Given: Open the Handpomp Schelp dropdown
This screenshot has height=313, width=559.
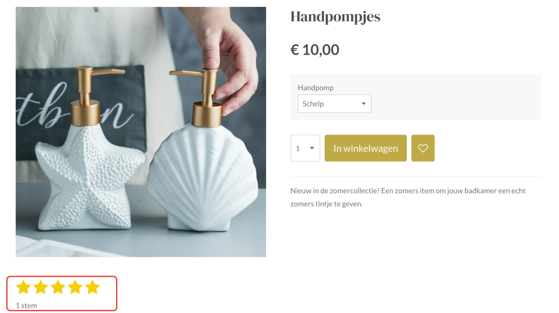Looking at the screenshot, I should coord(334,104).
